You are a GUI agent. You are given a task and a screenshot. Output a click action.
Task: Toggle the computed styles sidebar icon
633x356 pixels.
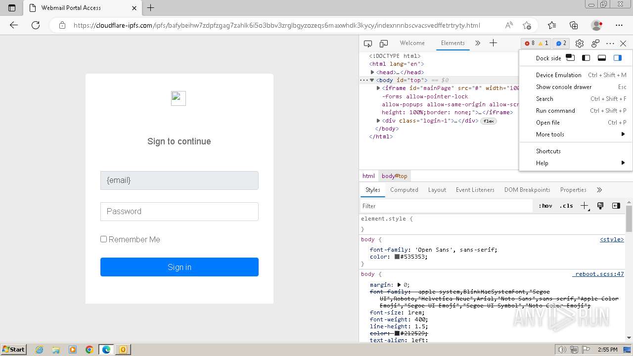pos(616,206)
